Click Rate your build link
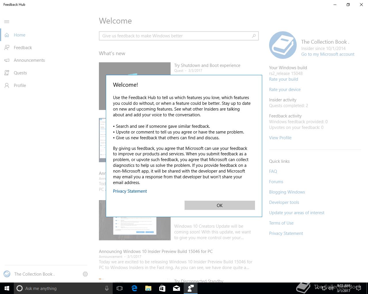The image size is (368, 294). pos(283,79)
